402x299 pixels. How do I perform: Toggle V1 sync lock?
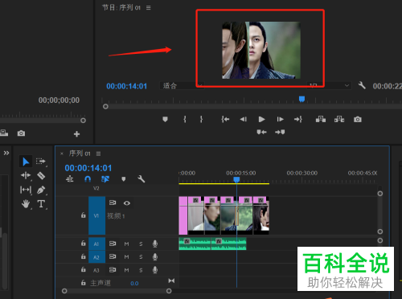[x=113, y=203]
